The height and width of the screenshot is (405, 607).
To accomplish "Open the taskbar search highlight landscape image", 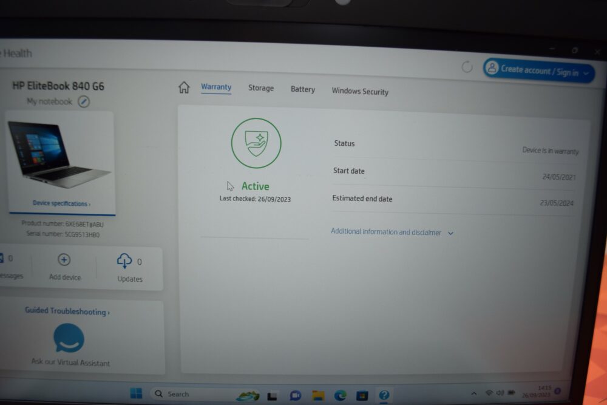I will click(248, 395).
